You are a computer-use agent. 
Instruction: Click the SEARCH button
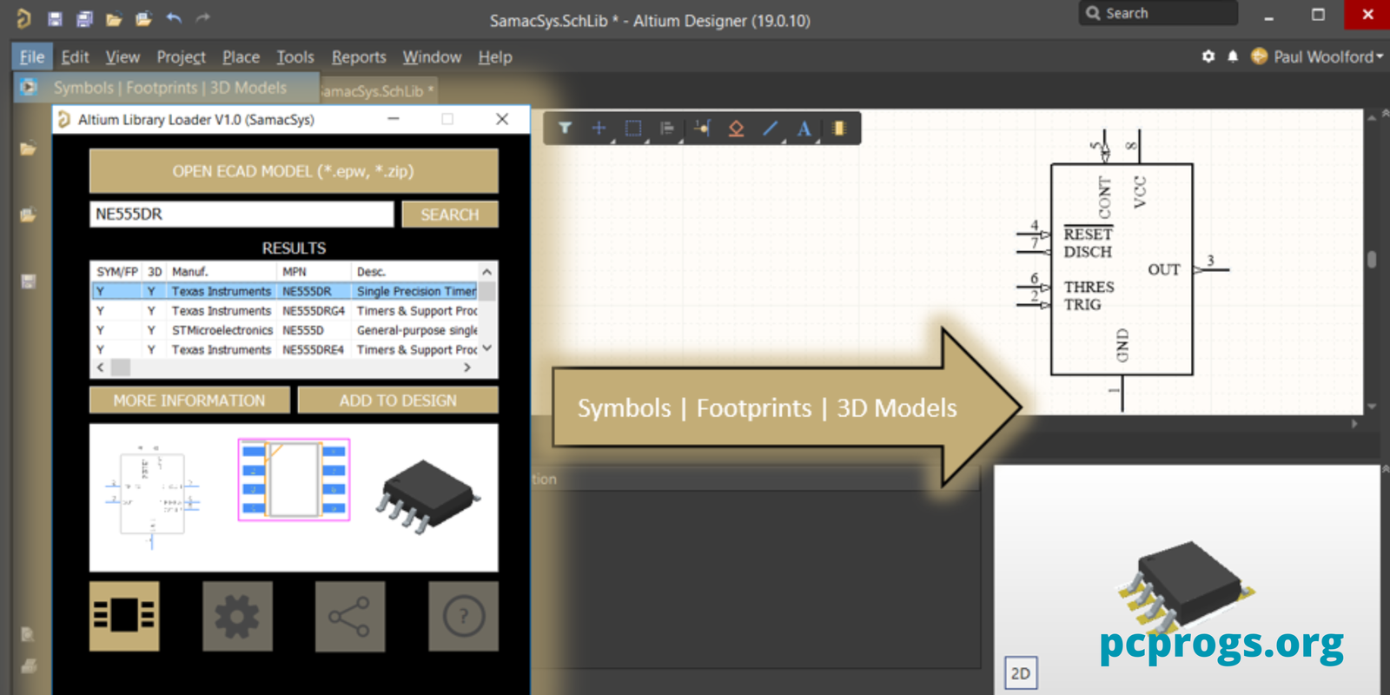450,215
